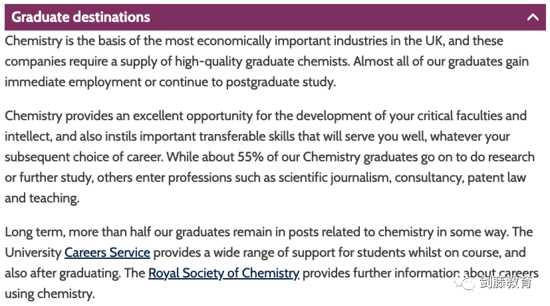The image size is (550, 306).
Task: Click the Graduate destinations header title
Action: pos(80,17)
